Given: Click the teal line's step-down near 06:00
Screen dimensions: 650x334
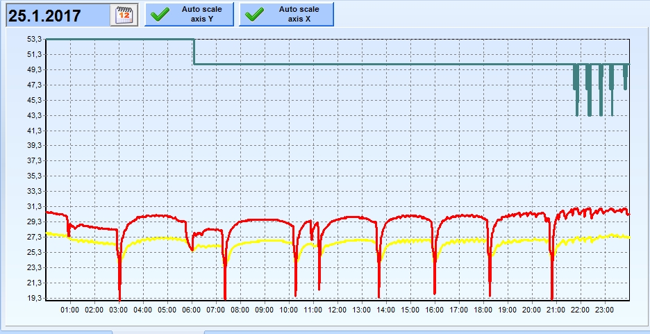Looking at the screenshot, I should [x=194, y=52].
